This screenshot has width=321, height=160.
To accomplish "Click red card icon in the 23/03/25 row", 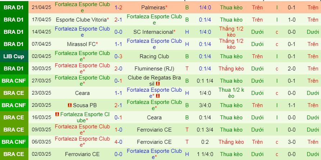I will point(158,96).
